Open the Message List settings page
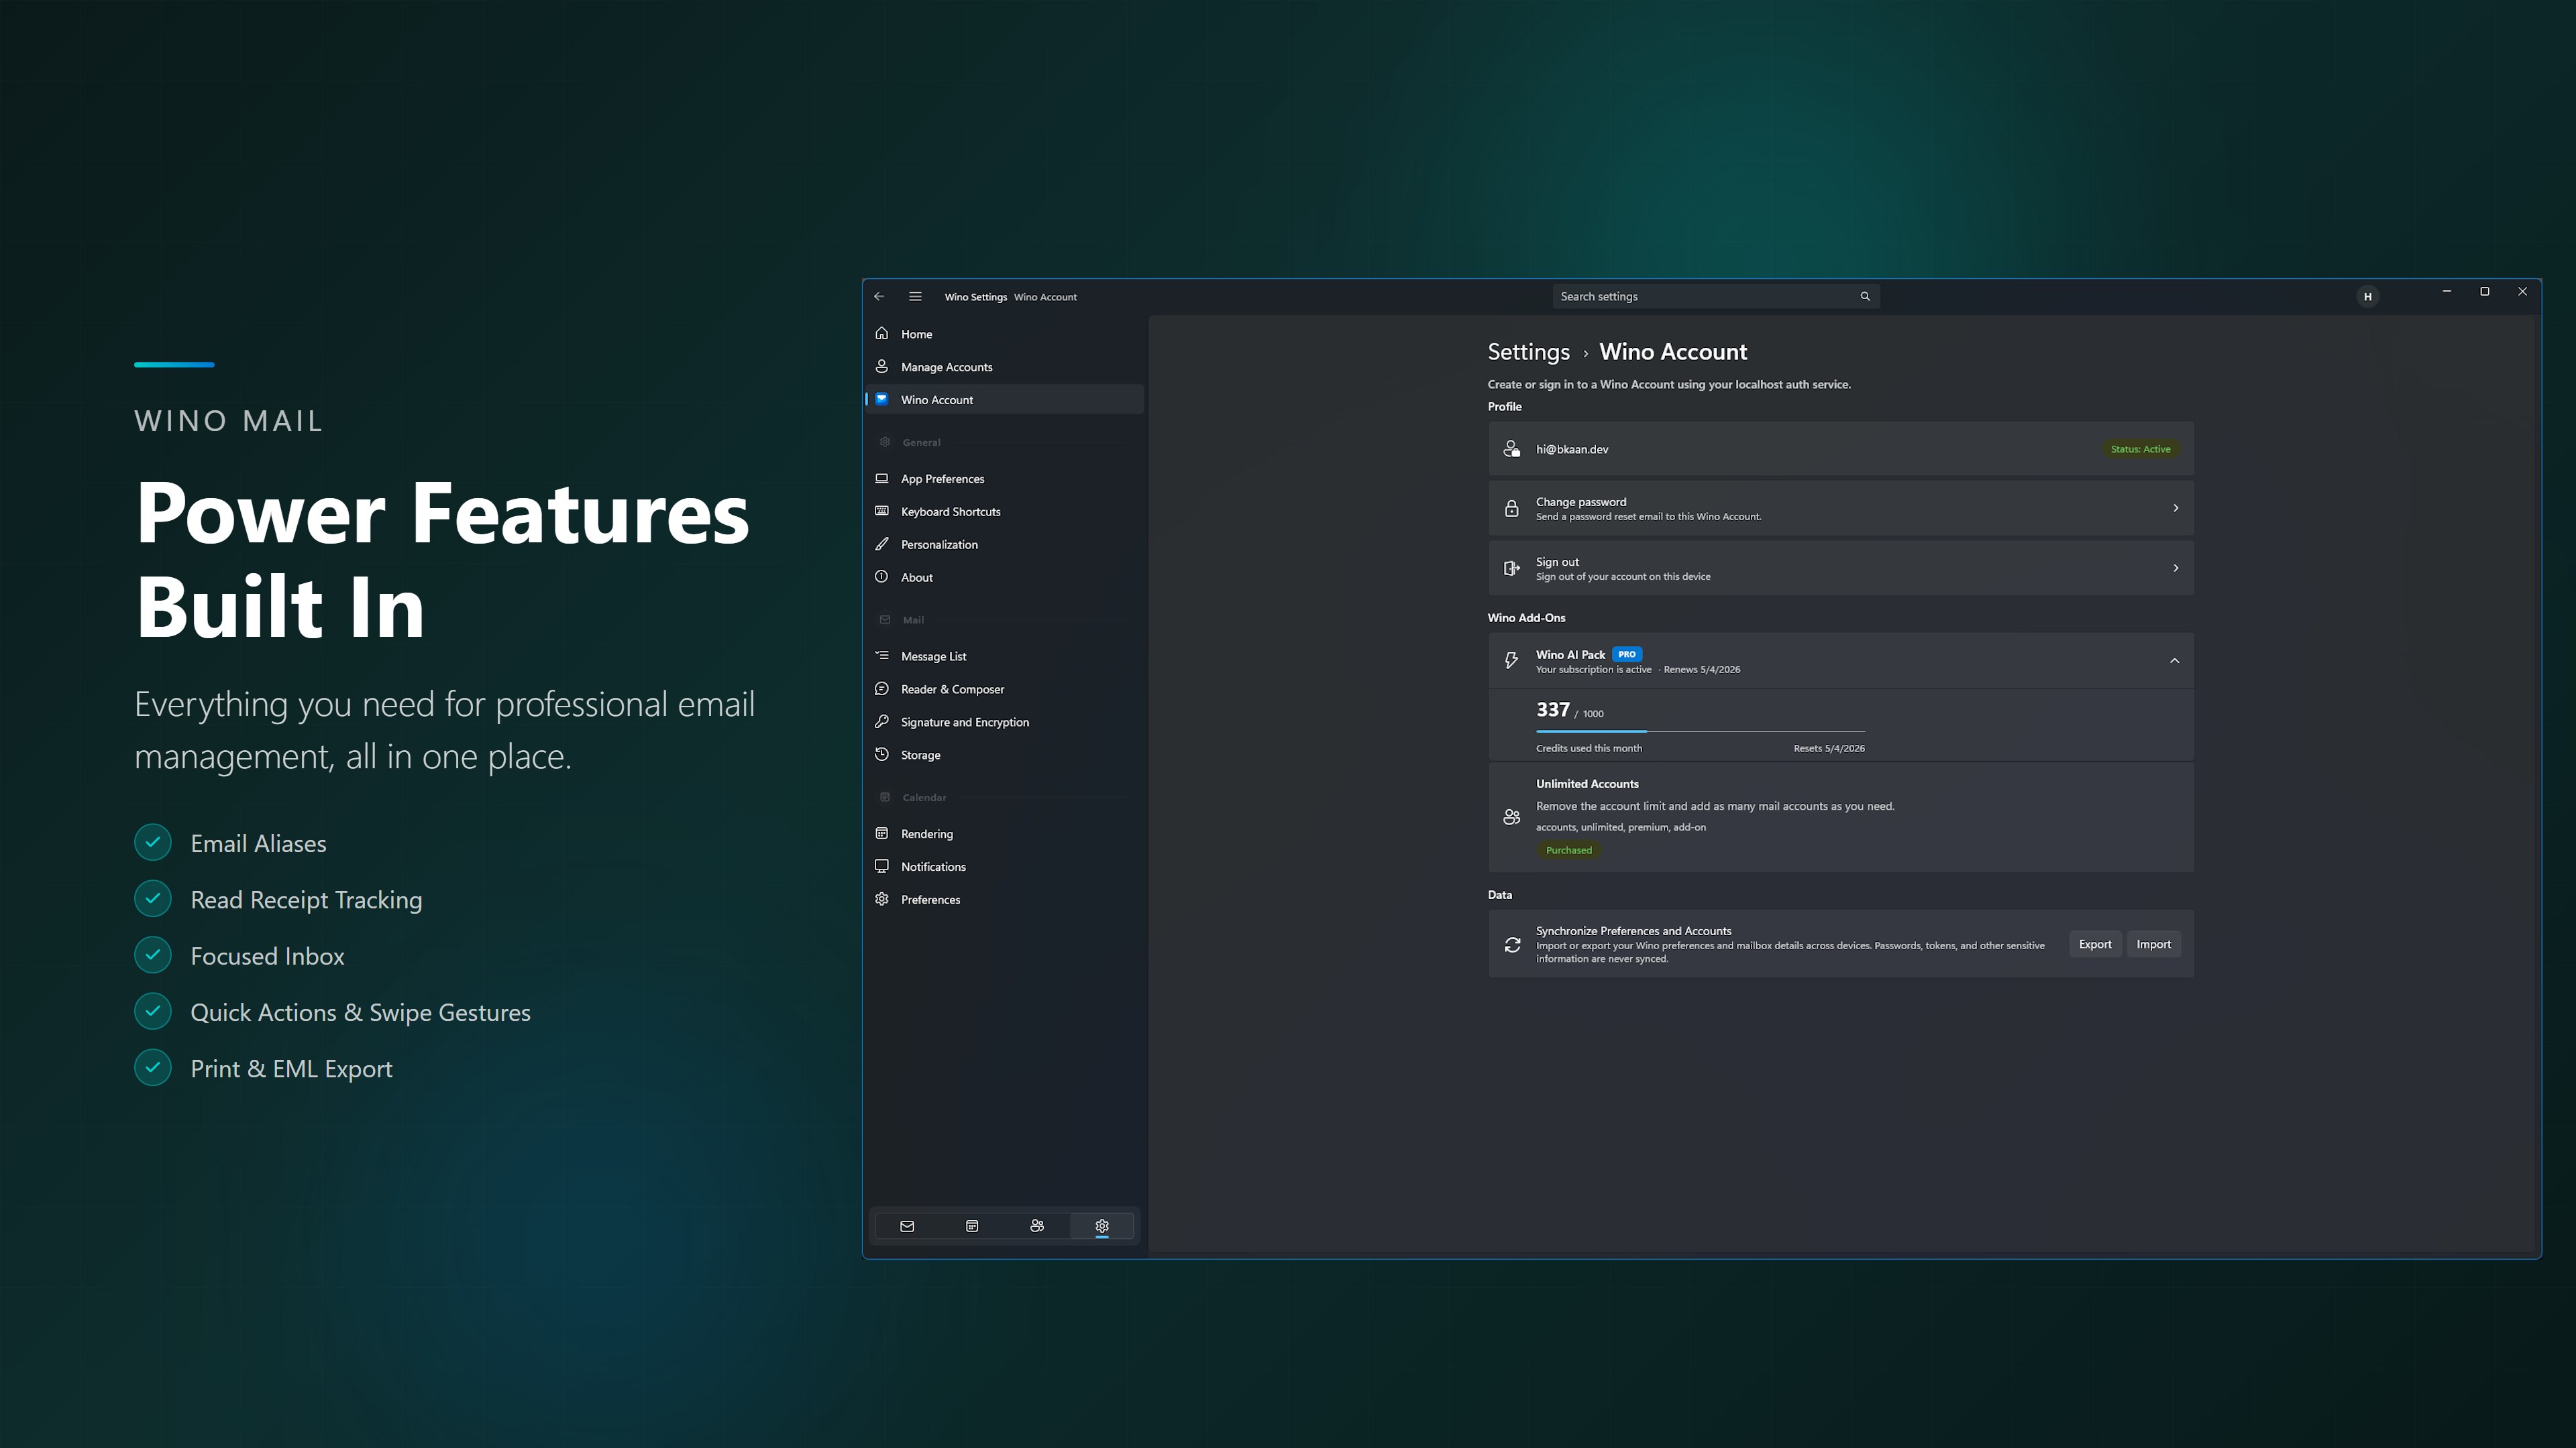 (1004, 656)
